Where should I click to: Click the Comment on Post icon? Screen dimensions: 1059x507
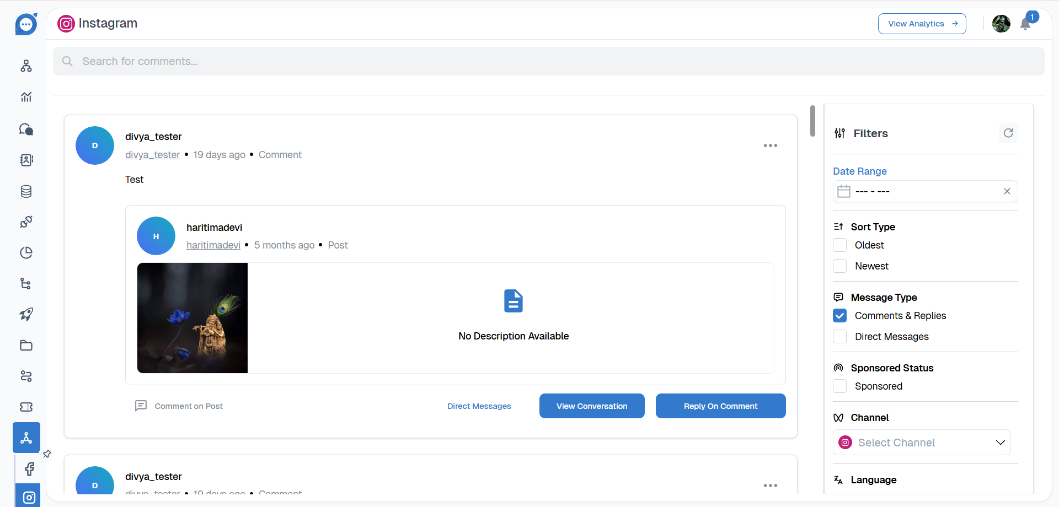pyautogui.click(x=141, y=406)
